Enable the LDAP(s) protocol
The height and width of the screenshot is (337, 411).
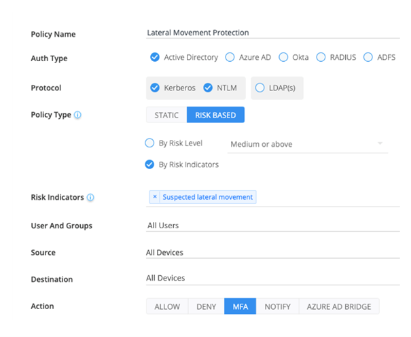pyautogui.click(x=260, y=88)
